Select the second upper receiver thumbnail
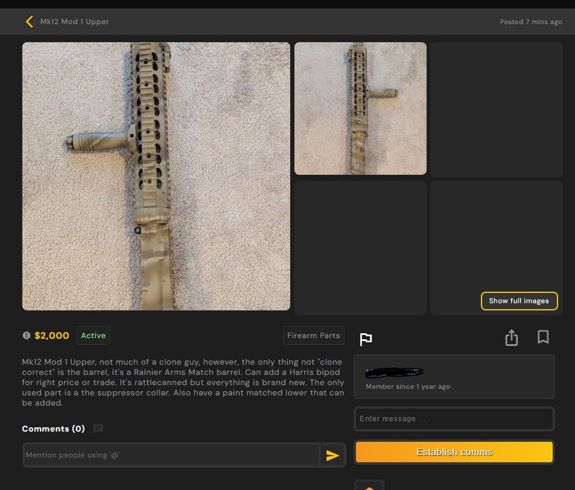 pyautogui.click(x=360, y=108)
